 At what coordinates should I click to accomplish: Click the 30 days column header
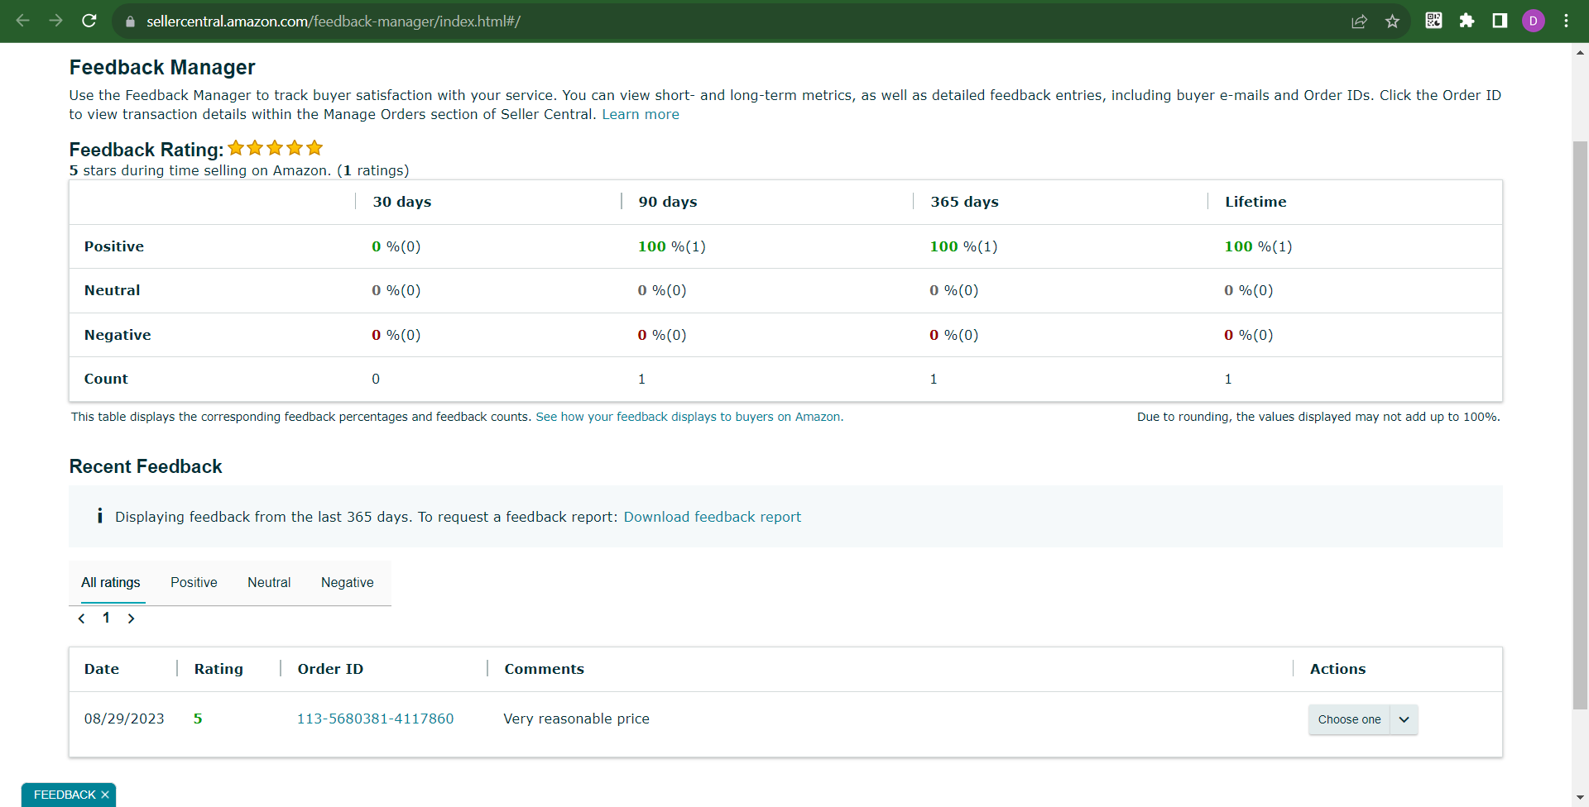coord(402,202)
